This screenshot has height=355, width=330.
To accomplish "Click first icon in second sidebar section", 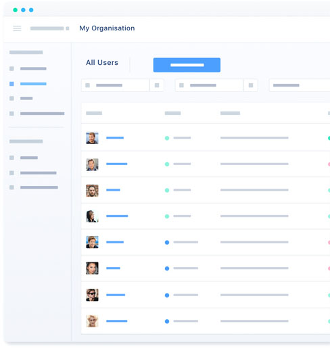I will coord(11,158).
